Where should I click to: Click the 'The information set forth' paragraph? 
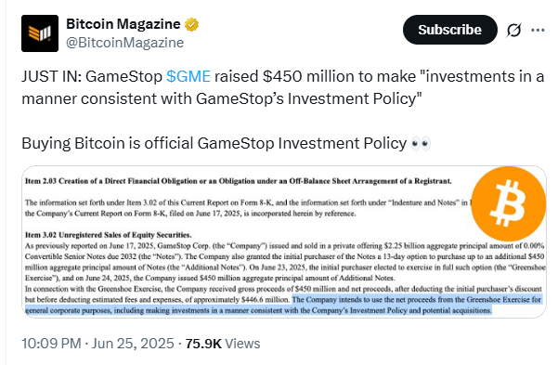click(247, 208)
